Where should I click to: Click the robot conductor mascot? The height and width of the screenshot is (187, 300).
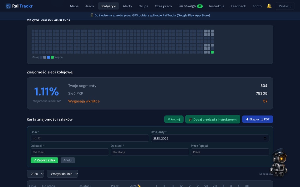[x=279, y=162]
